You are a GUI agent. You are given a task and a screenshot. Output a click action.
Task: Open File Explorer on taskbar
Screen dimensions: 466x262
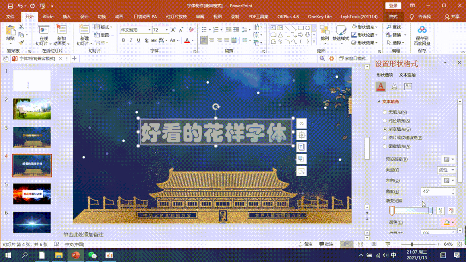(59, 255)
